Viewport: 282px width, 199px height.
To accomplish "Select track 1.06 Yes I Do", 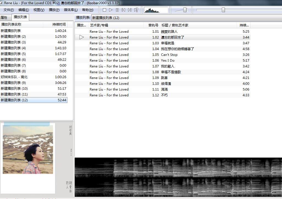I will tap(163, 60).
